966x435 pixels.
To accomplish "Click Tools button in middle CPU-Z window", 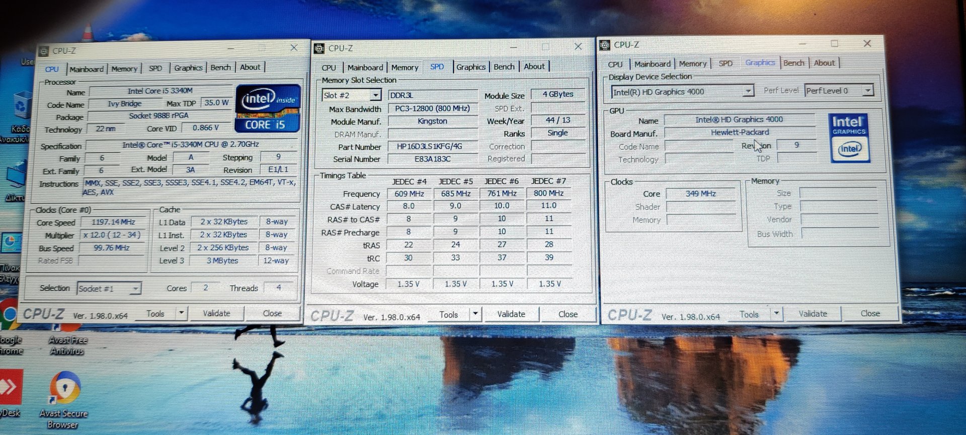I will [448, 314].
